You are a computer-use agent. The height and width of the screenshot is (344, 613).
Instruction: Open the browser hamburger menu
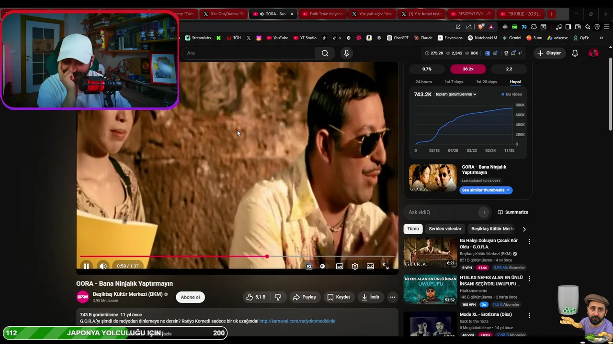(606, 27)
